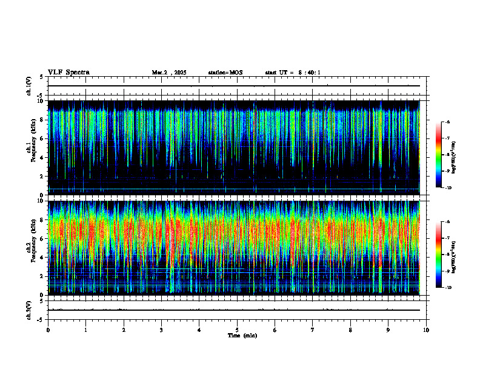Click the ch.2 spectrogram color scale bar
480x370 pixels.
coord(438,255)
